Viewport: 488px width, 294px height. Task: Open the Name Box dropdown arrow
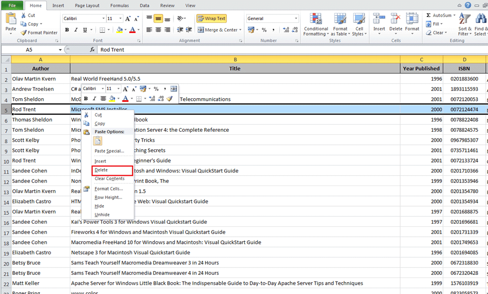point(60,50)
